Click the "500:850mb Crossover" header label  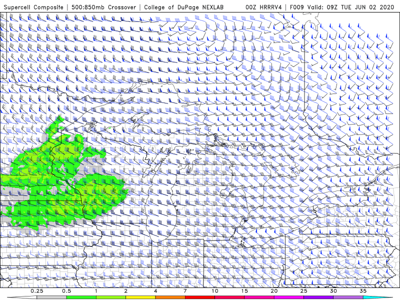click(104, 7)
